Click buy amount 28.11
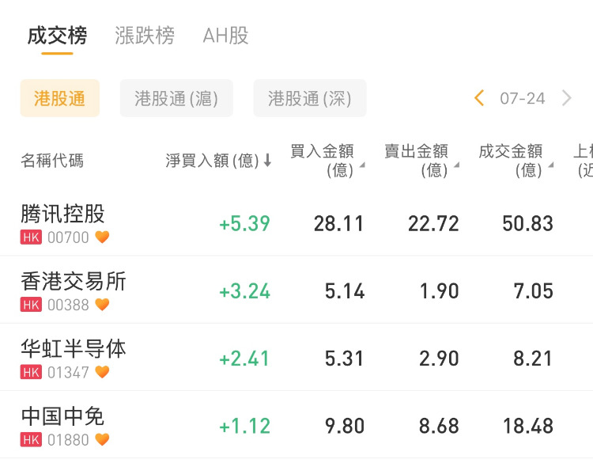 tap(339, 223)
